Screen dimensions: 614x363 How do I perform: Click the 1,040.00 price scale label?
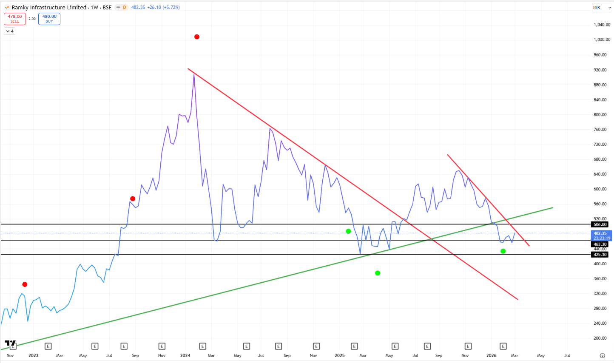[x=602, y=25]
